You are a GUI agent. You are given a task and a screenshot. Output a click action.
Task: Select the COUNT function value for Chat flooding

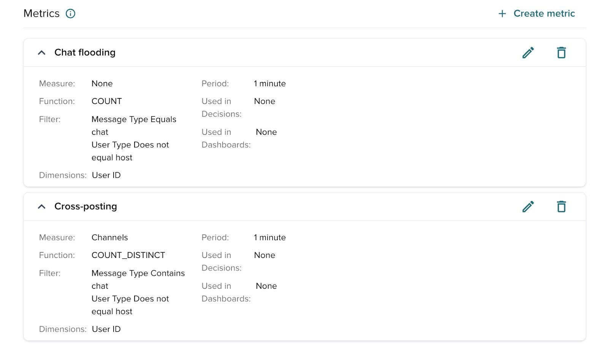[106, 101]
